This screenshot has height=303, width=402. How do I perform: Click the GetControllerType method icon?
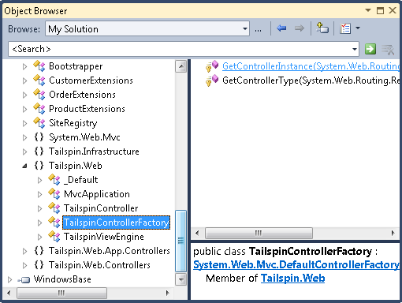point(212,80)
